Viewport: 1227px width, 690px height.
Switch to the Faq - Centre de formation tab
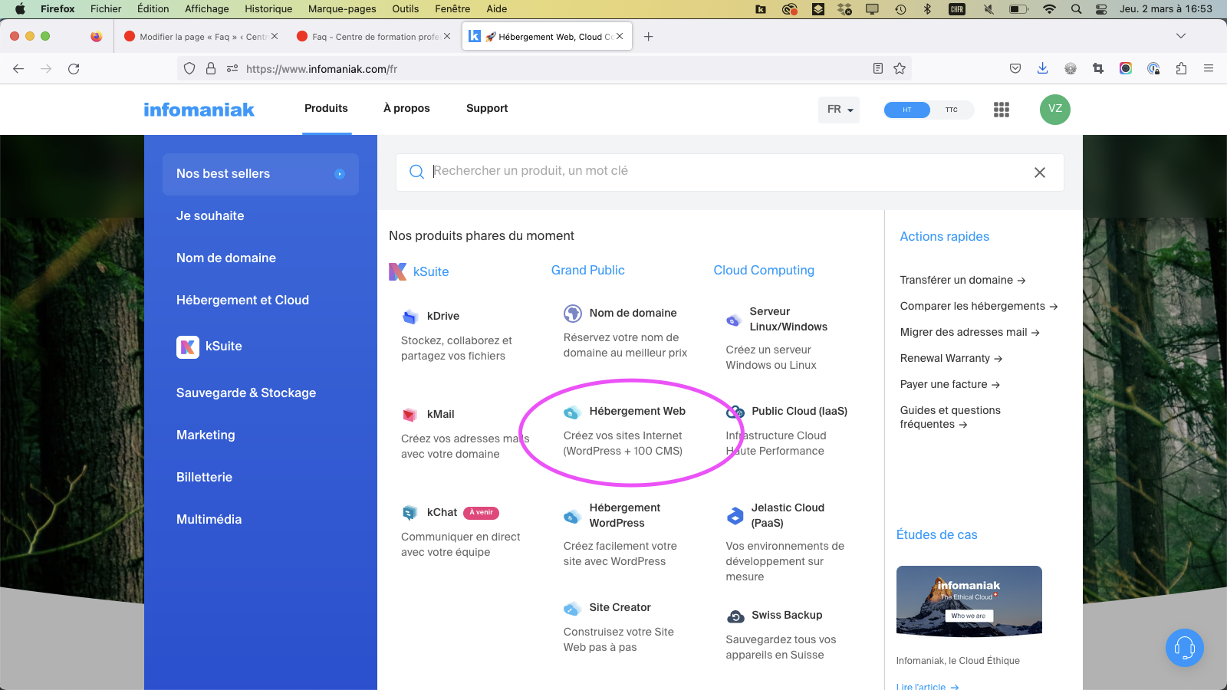coord(374,36)
